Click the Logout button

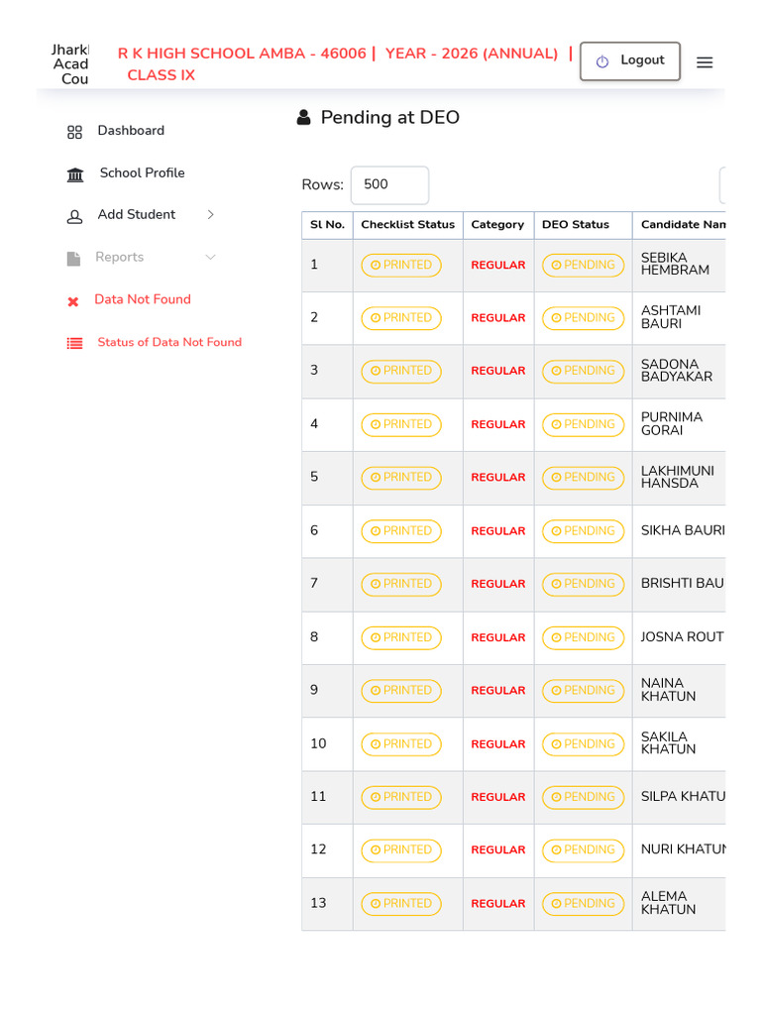pyautogui.click(x=629, y=61)
